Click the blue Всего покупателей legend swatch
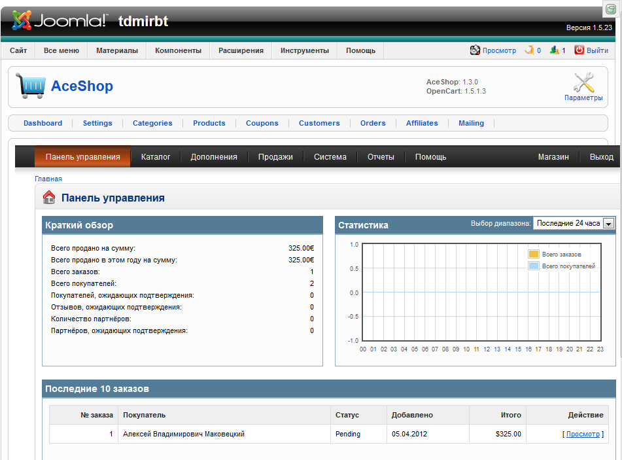Image resolution: width=622 pixels, height=460 pixels. (534, 266)
